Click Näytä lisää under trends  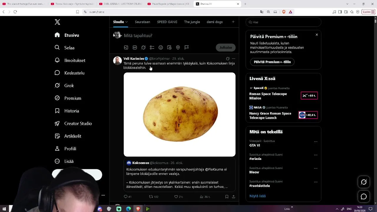pyautogui.click(x=257, y=196)
